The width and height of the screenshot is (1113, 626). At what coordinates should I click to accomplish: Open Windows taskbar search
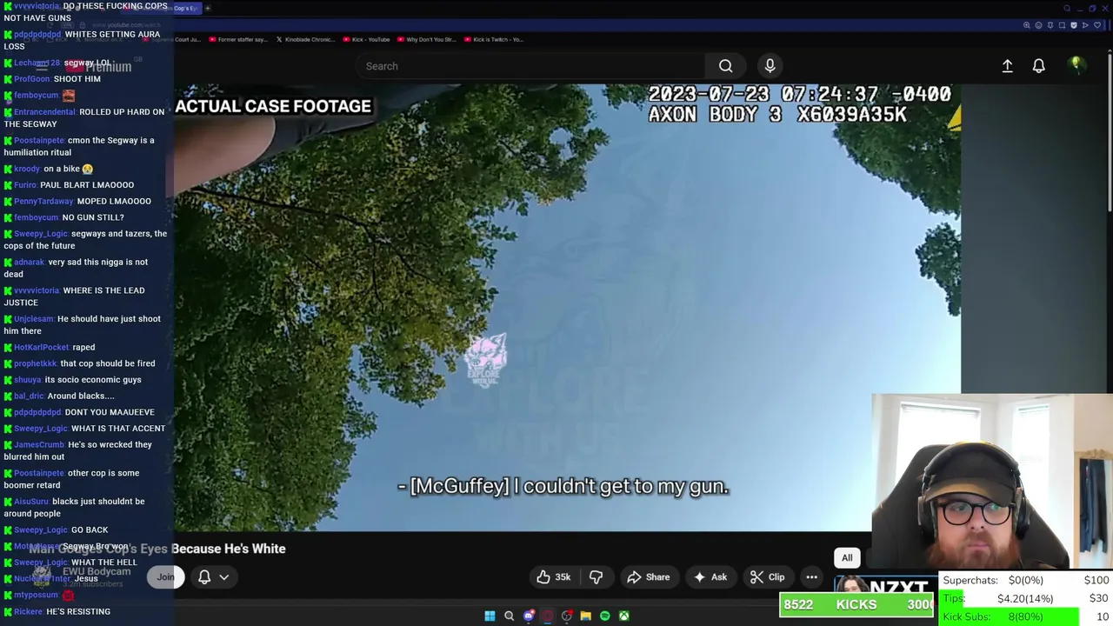click(509, 616)
